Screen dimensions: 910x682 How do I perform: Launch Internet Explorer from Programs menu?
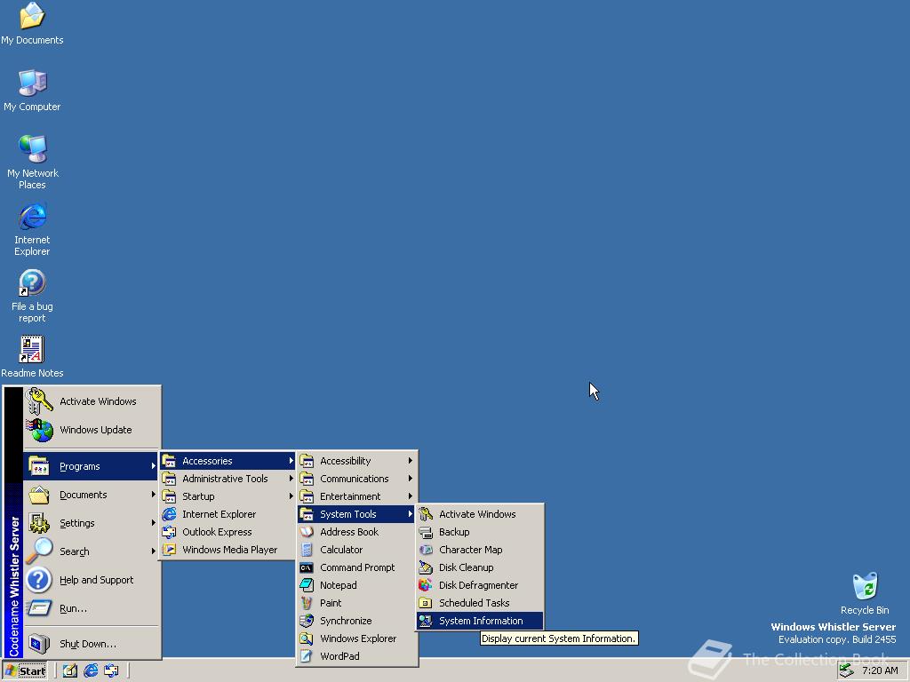coord(227,514)
